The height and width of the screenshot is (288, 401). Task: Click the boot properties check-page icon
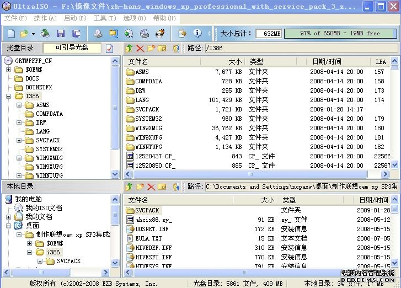coord(109,49)
